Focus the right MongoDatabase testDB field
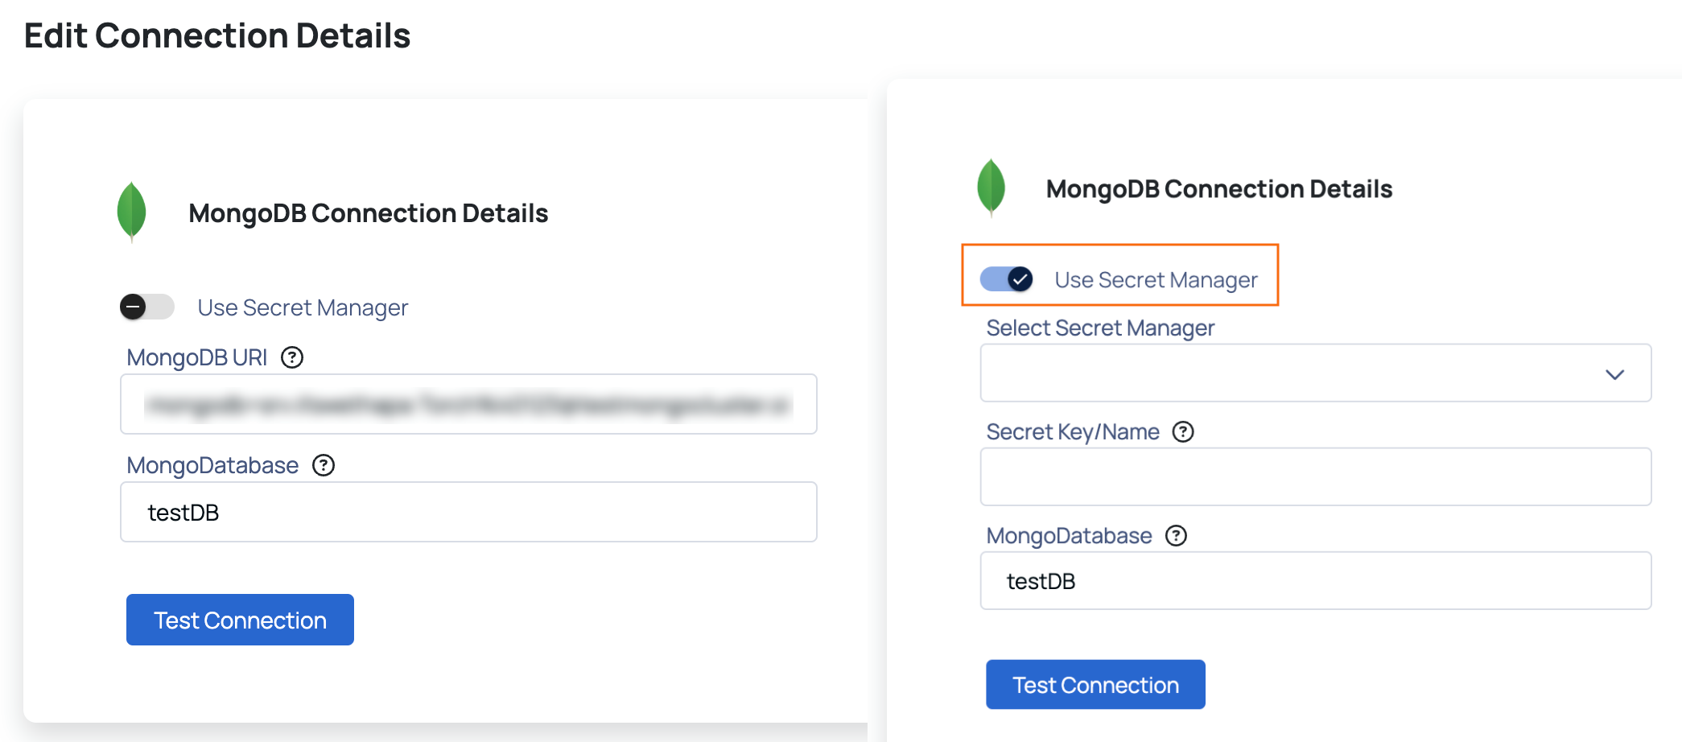 (x=1316, y=580)
